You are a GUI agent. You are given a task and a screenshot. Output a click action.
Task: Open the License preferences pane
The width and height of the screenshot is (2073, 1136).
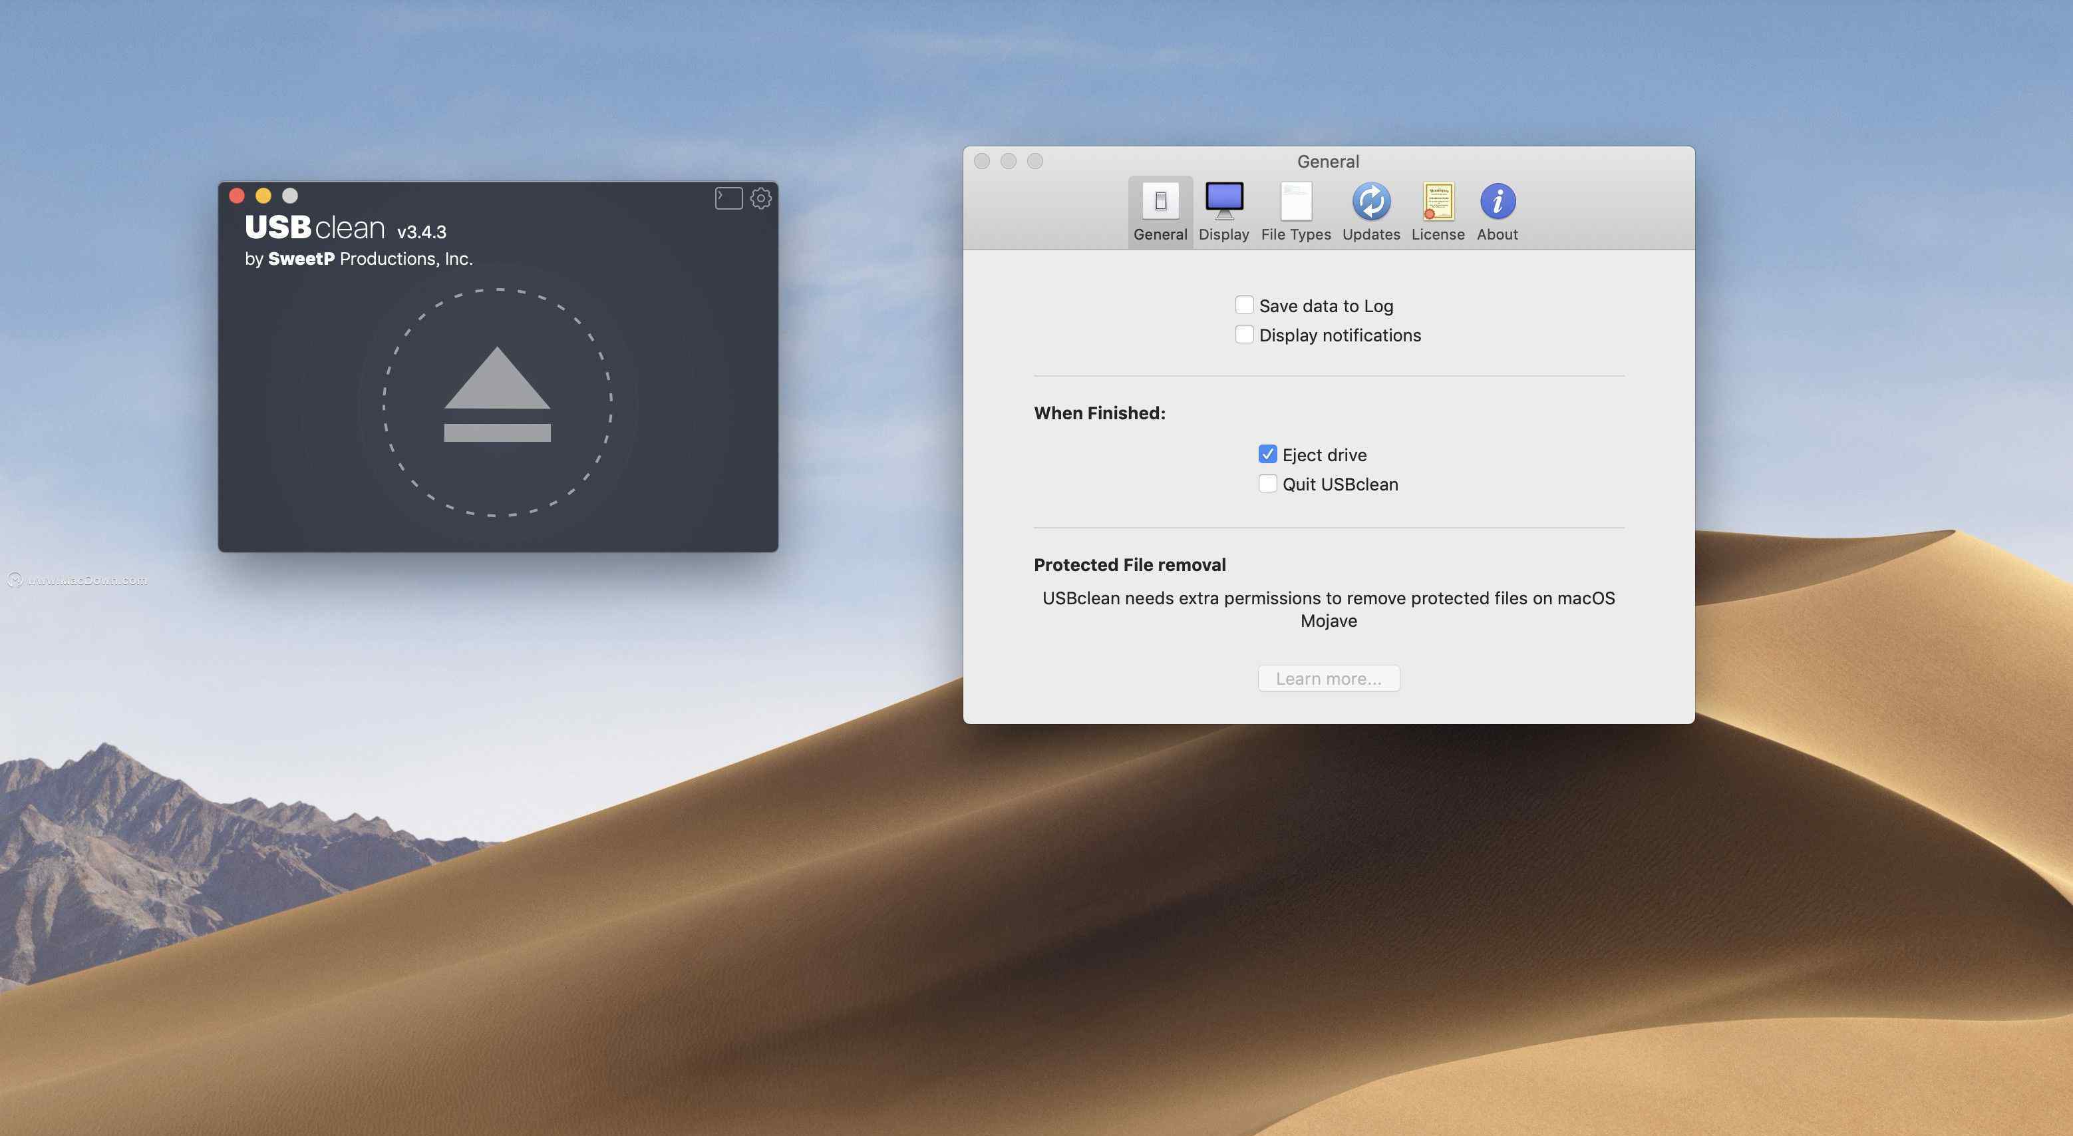pos(1437,212)
